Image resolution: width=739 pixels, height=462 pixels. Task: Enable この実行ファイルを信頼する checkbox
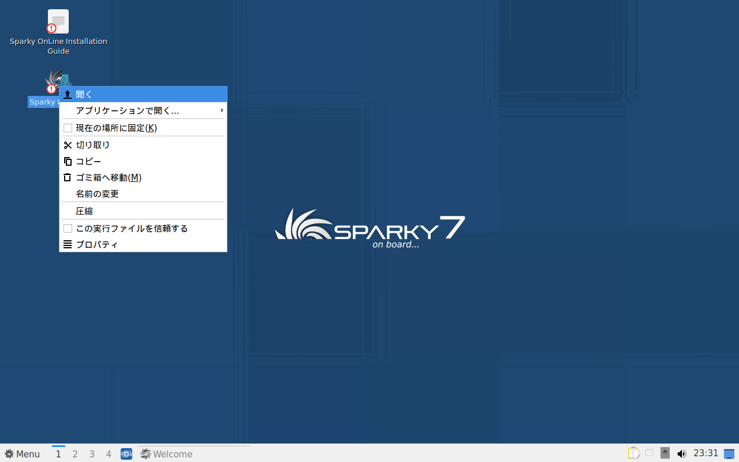click(x=68, y=228)
